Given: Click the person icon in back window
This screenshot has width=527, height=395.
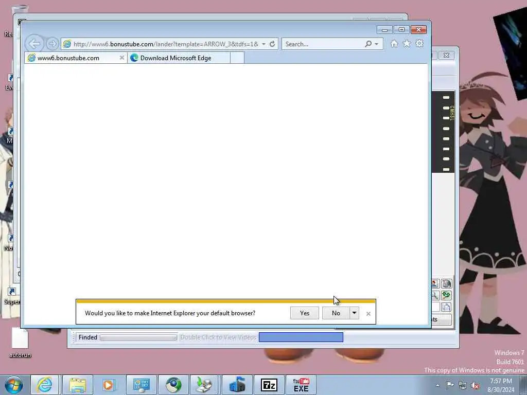Looking at the screenshot, I should click(435, 284).
